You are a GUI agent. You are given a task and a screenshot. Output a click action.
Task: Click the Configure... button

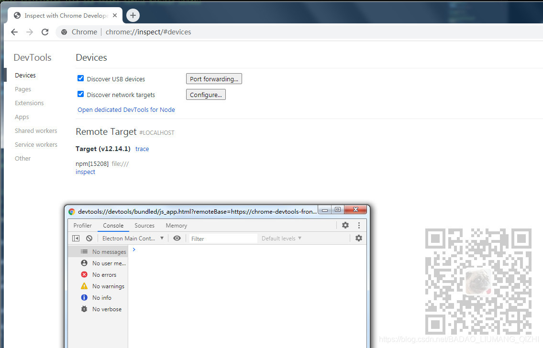tap(206, 95)
